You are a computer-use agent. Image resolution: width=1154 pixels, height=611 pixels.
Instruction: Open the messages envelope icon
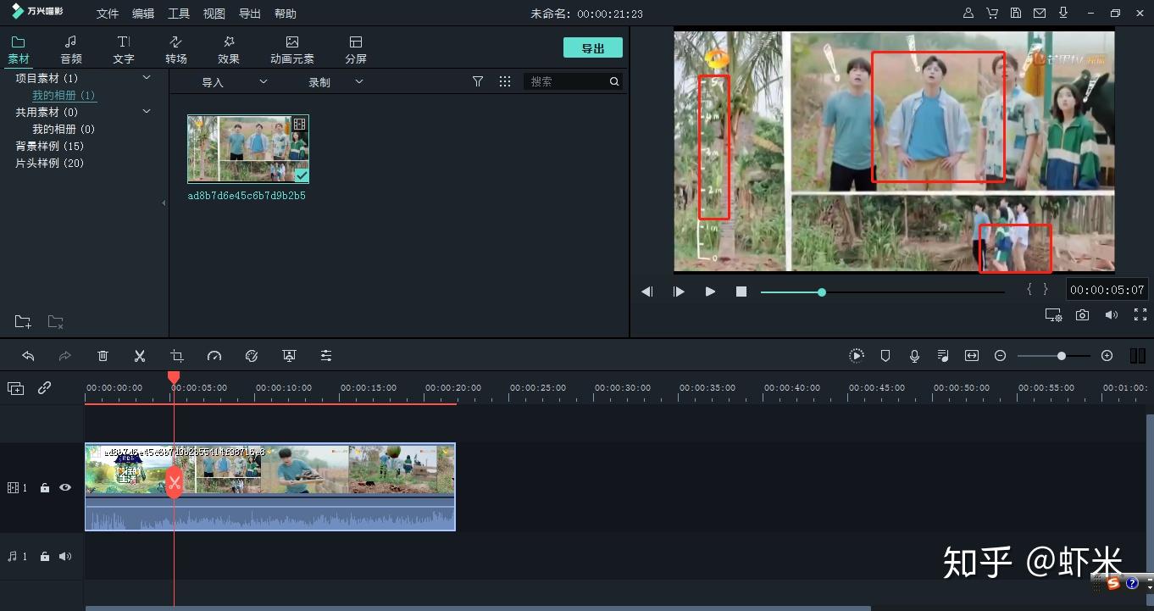[x=1040, y=14]
